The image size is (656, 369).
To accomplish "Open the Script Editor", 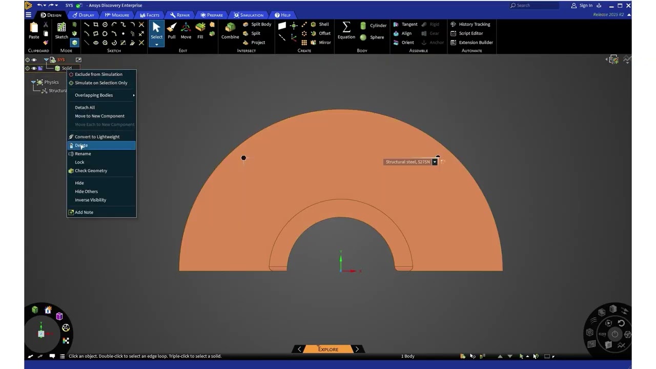I will click(x=466, y=33).
